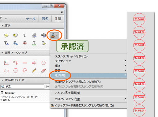The image size is (158, 117).
Task: Select the highlight text tool
Action: (15, 35)
